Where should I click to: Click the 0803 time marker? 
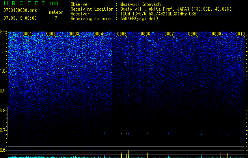75,34
